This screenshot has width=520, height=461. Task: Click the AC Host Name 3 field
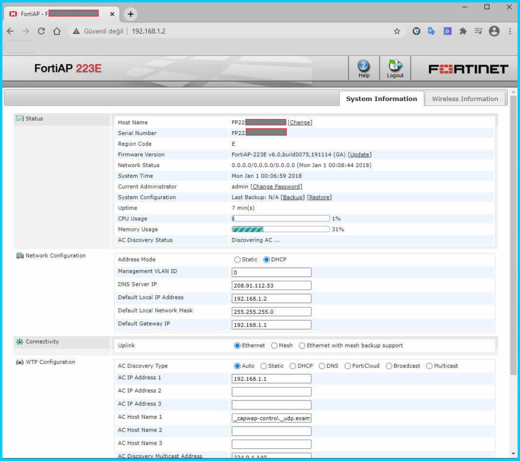[271, 444]
